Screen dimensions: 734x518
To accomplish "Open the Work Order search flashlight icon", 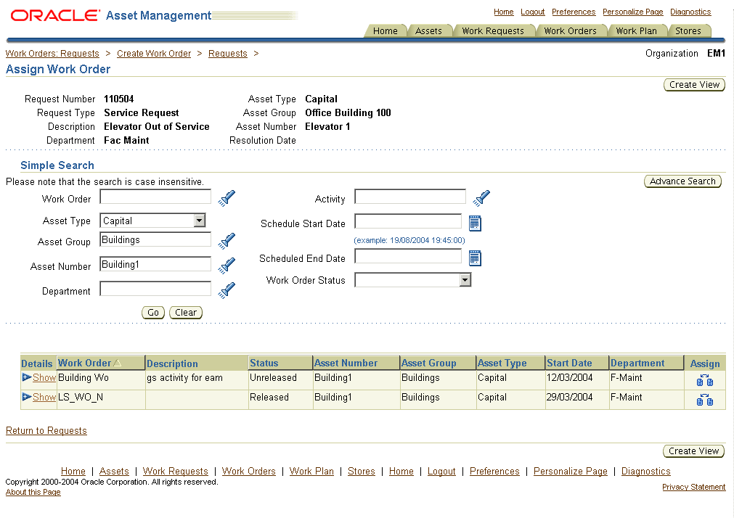I will [227, 198].
